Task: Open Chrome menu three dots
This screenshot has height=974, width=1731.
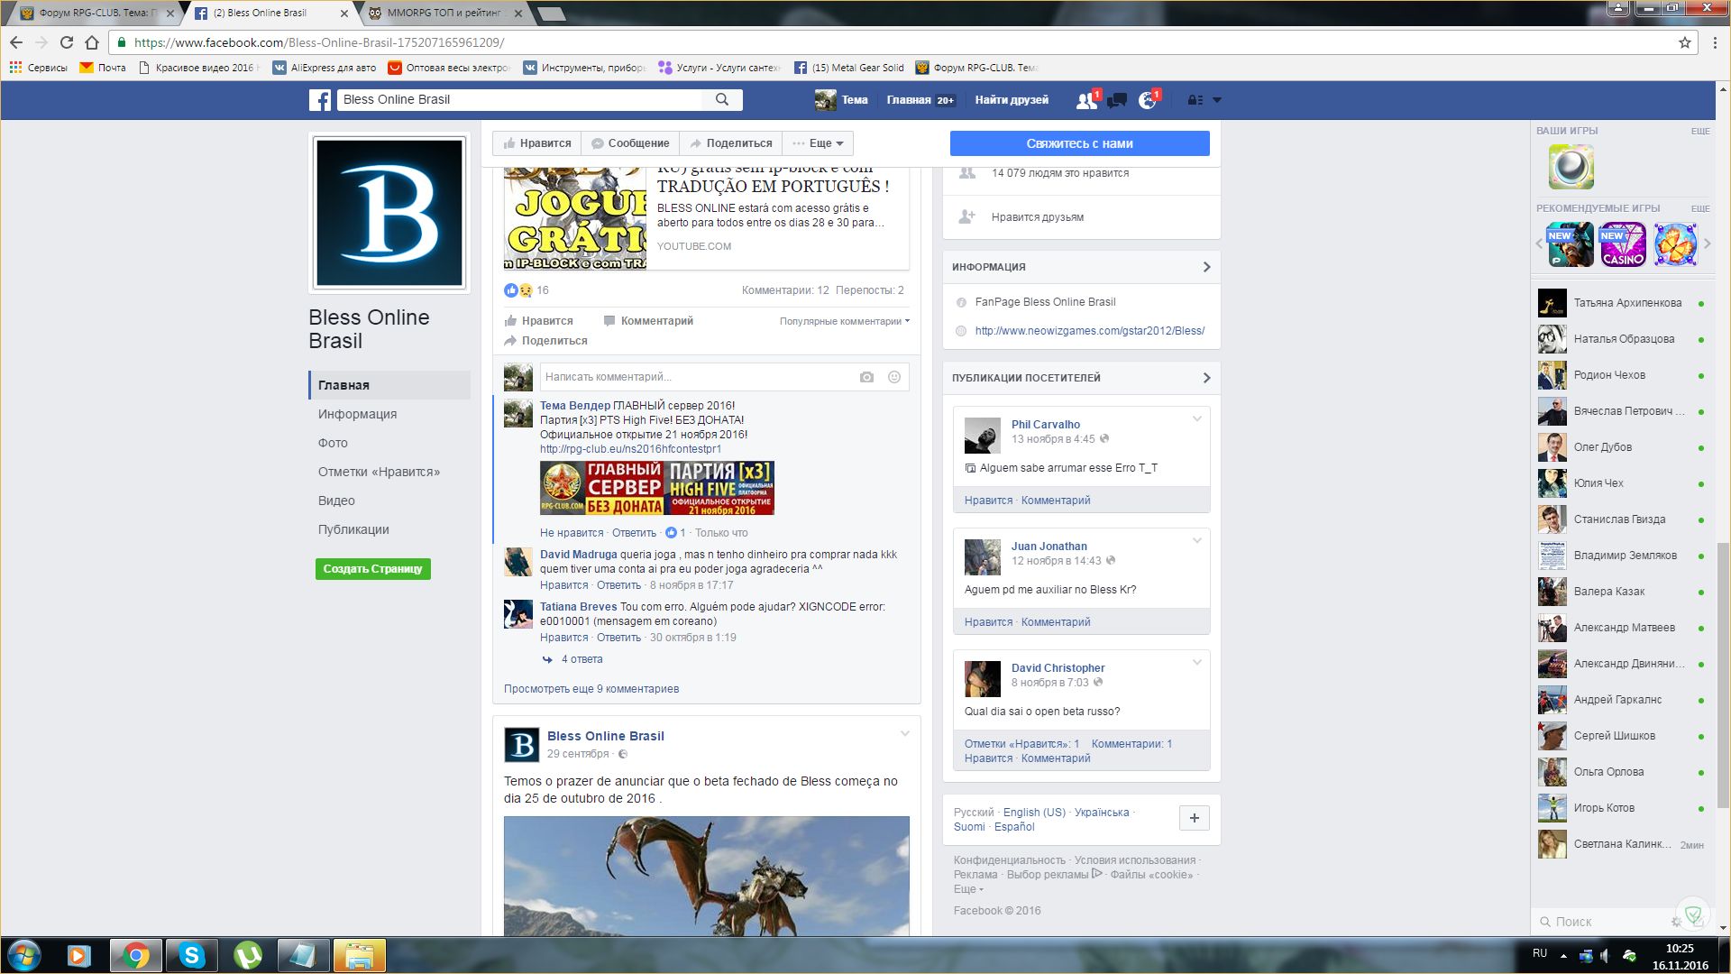Action: click(1714, 42)
